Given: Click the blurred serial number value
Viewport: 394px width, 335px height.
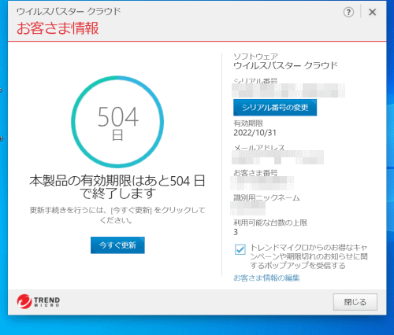Looking at the screenshot, I should pos(288,90).
